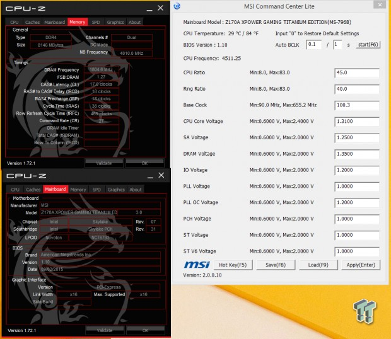Screen dimensions: 391x339
Task: Click the BIOS Date value 09/02/2015
Action: click(x=100, y=269)
